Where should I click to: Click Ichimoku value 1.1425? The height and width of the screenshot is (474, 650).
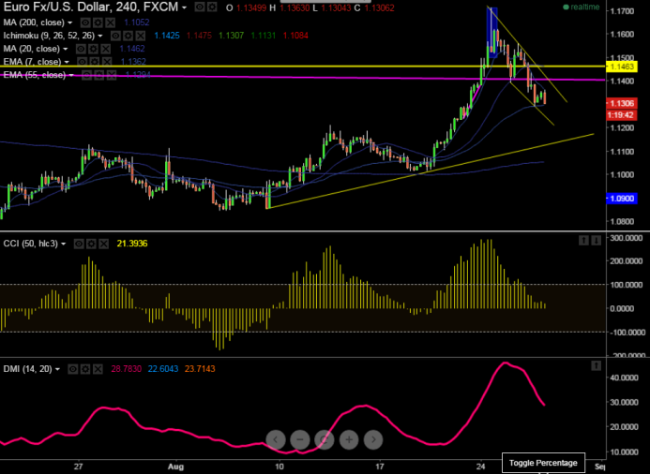(x=167, y=36)
